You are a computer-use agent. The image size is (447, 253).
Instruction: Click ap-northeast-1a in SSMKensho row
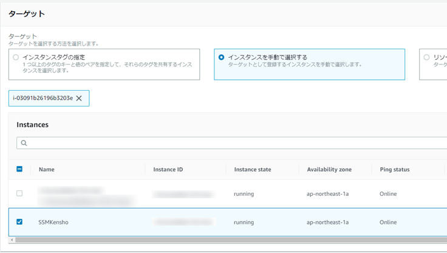pyautogui.click(x=327, y=222)
